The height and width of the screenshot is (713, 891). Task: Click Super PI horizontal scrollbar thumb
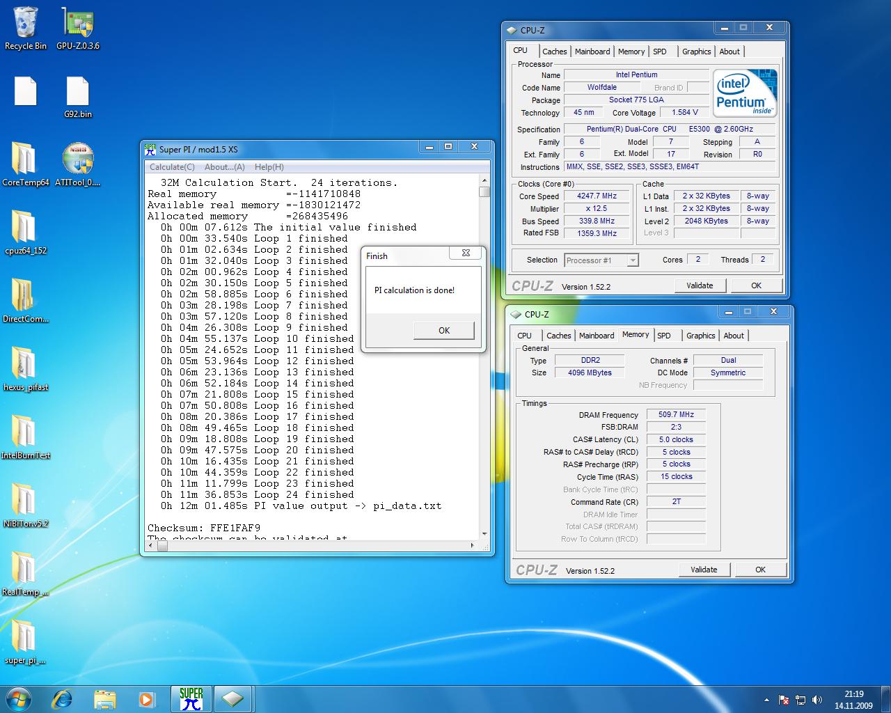tap(162, 546)
